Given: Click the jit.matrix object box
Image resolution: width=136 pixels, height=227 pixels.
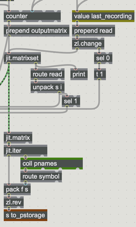Looking at the screenshot, I should (x=18, y=138).
